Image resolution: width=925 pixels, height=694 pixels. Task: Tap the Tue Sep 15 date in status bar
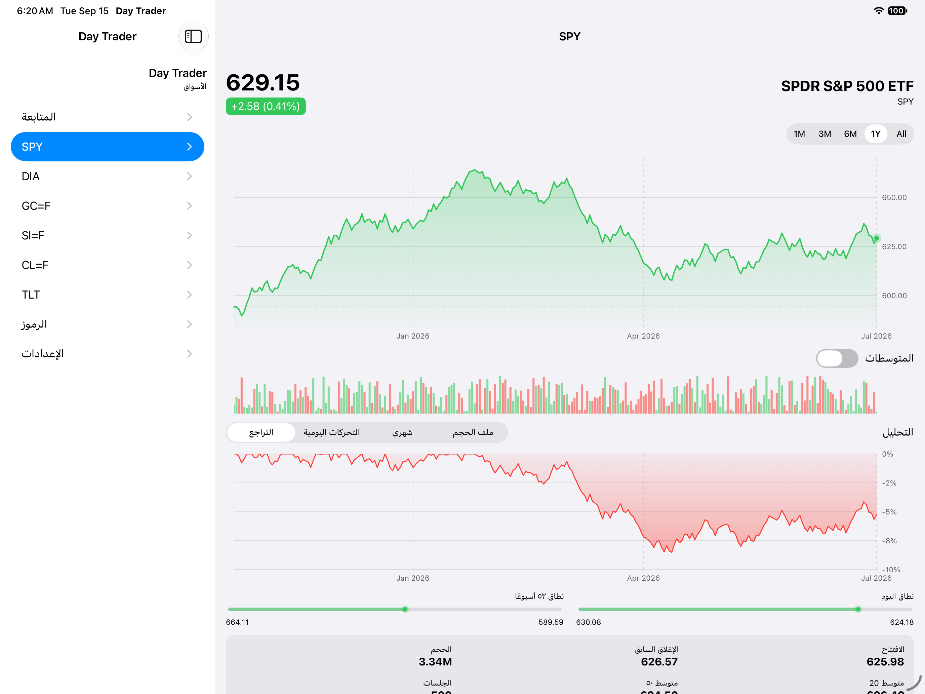[x=84, y=11]
